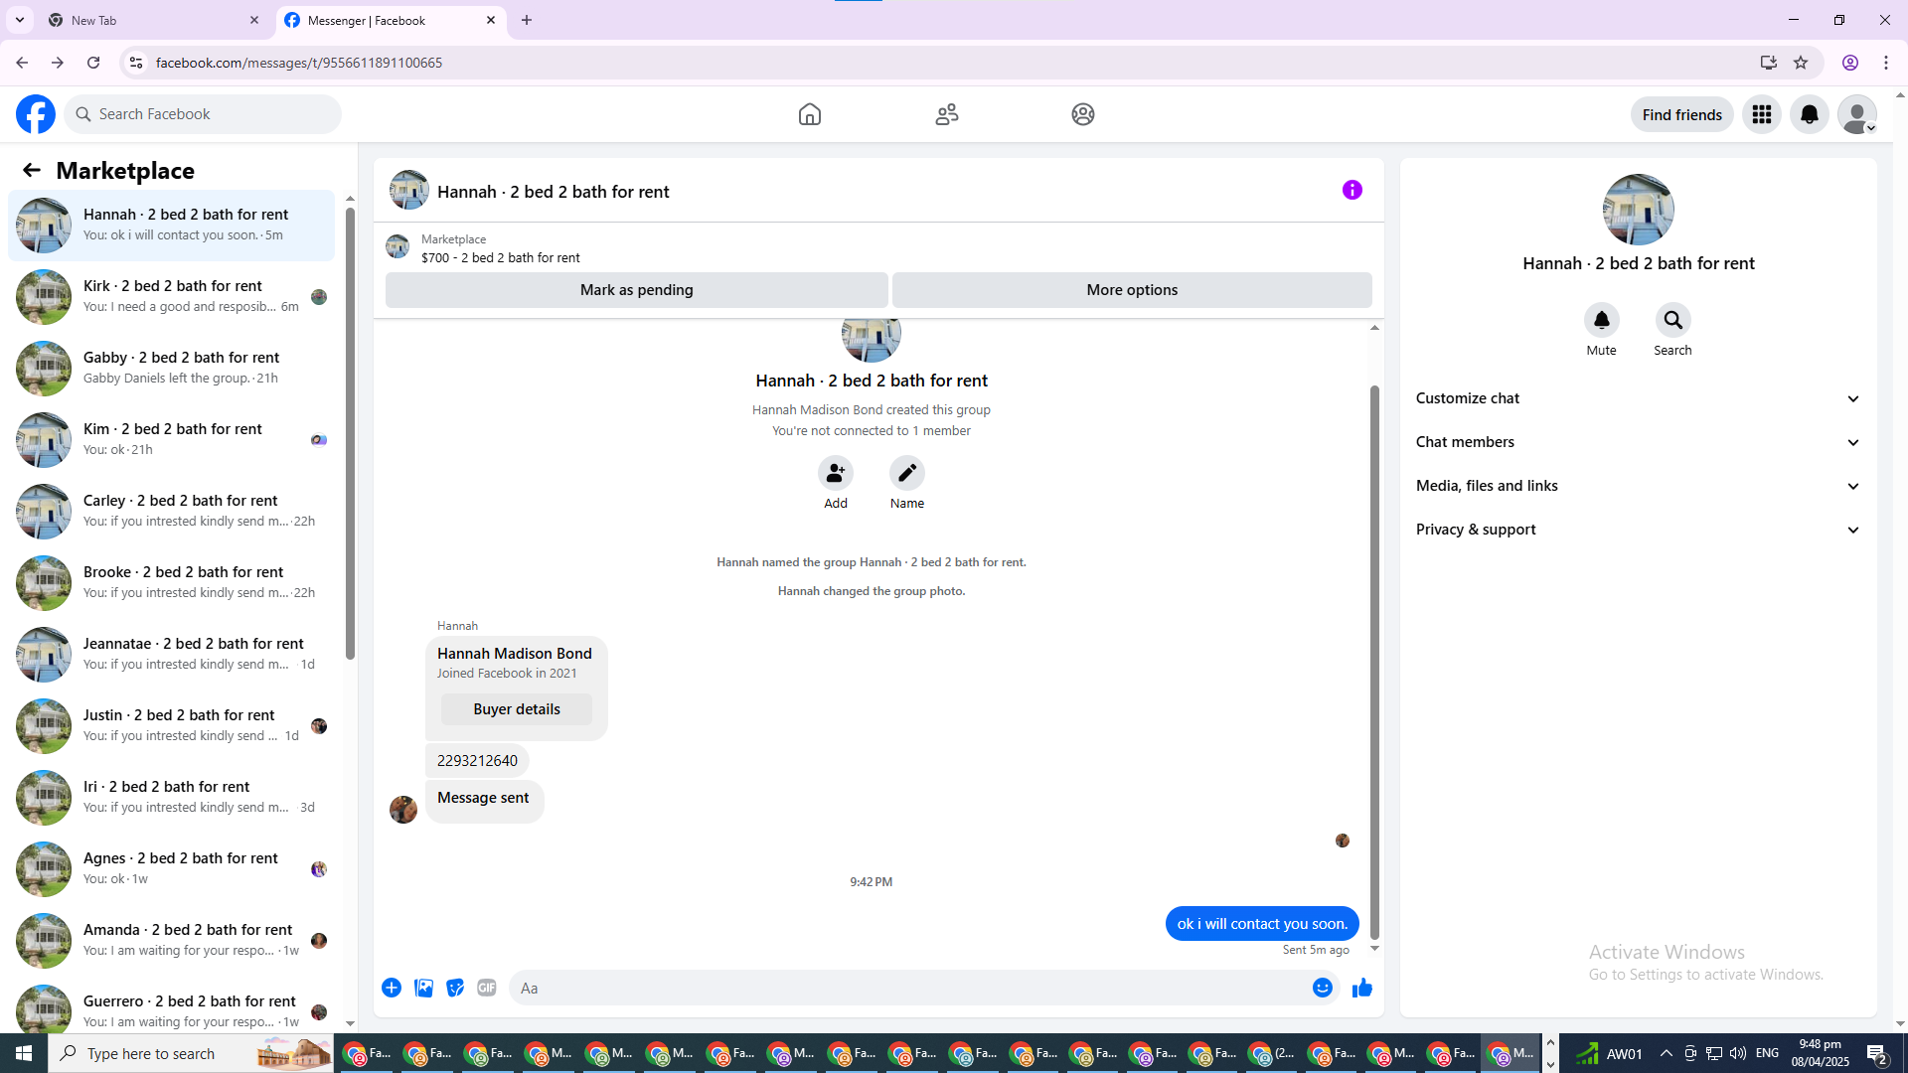Click the Add member icon in chat
1908x1073 pixels.
[x=835, y=474]
